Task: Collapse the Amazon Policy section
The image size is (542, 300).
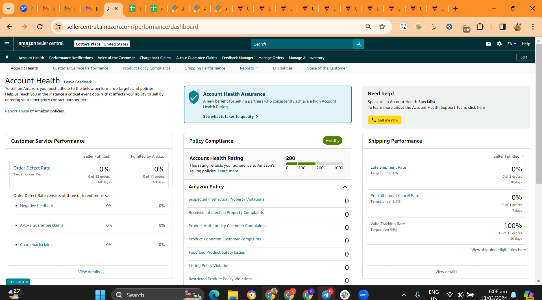Action: pyautogui.click(x=345, y=187)
